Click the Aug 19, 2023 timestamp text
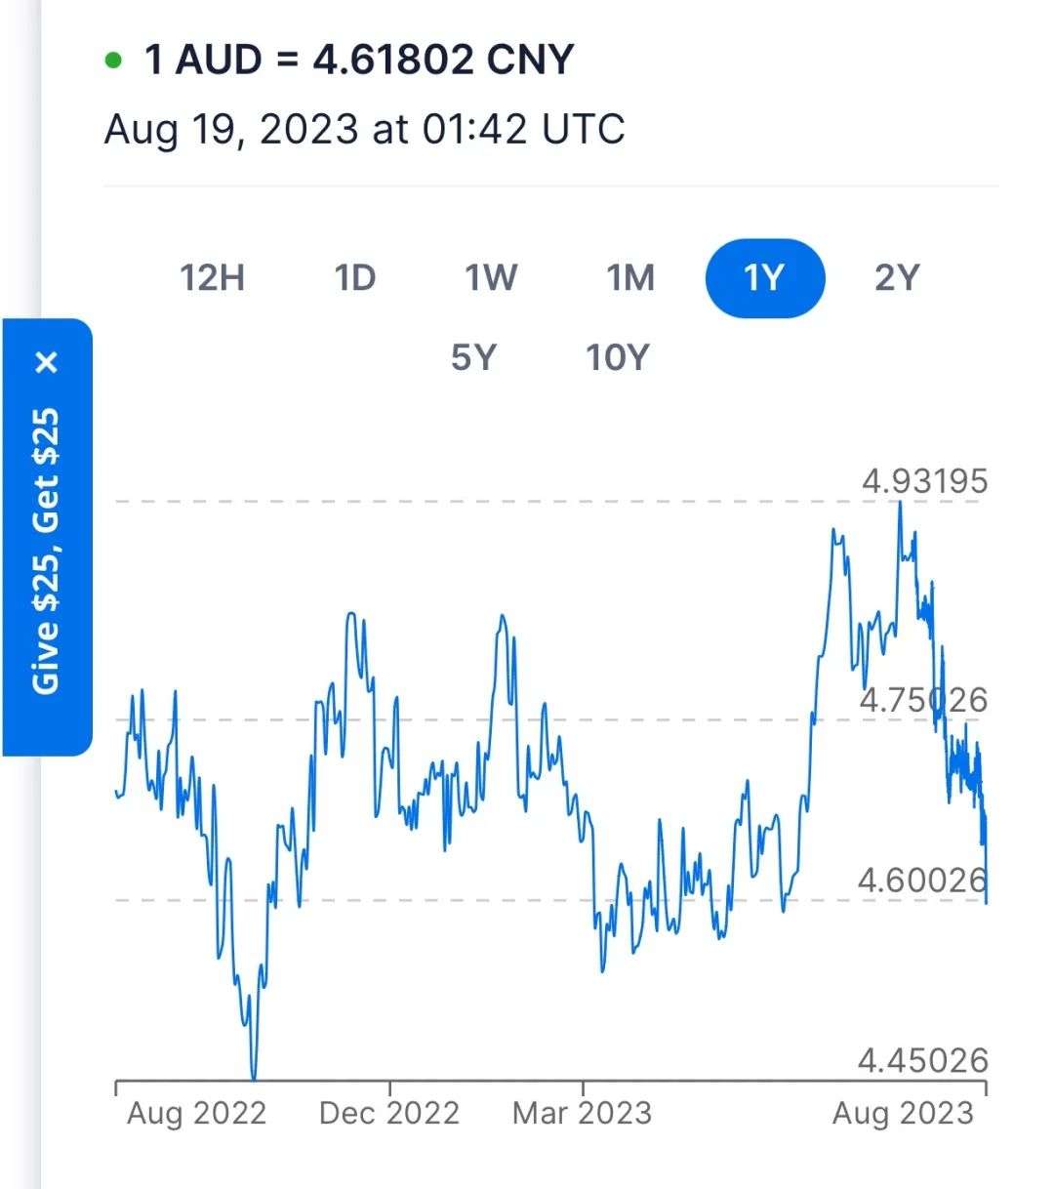The image size is (1054, 1189). 364,129
